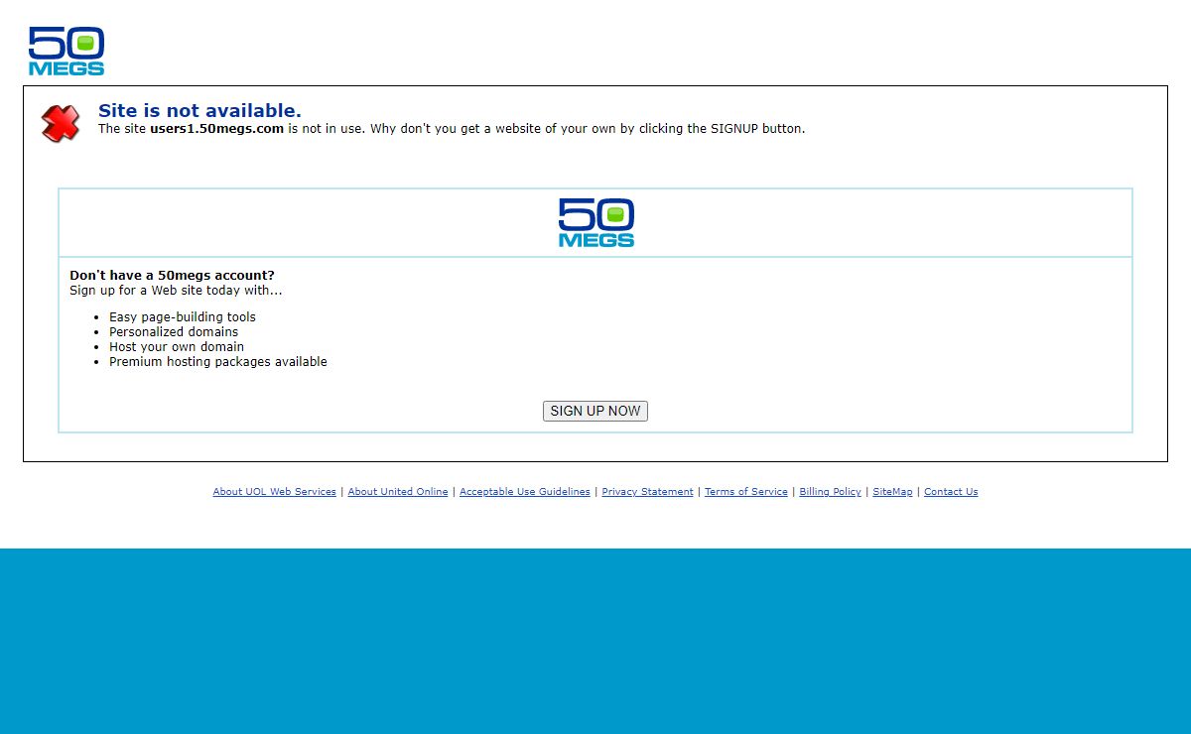Click the red X error icon
Viewport: 1191px width, 734px height.
coord(61,124)
